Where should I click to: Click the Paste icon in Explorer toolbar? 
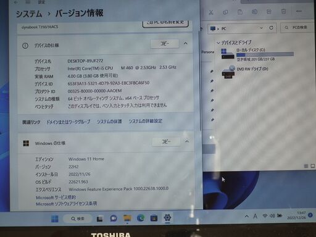click(240, 12)
